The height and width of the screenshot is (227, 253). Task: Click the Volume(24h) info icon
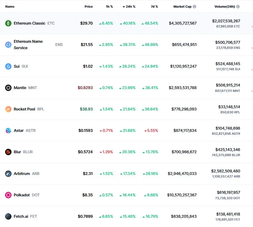coord(238,7)
